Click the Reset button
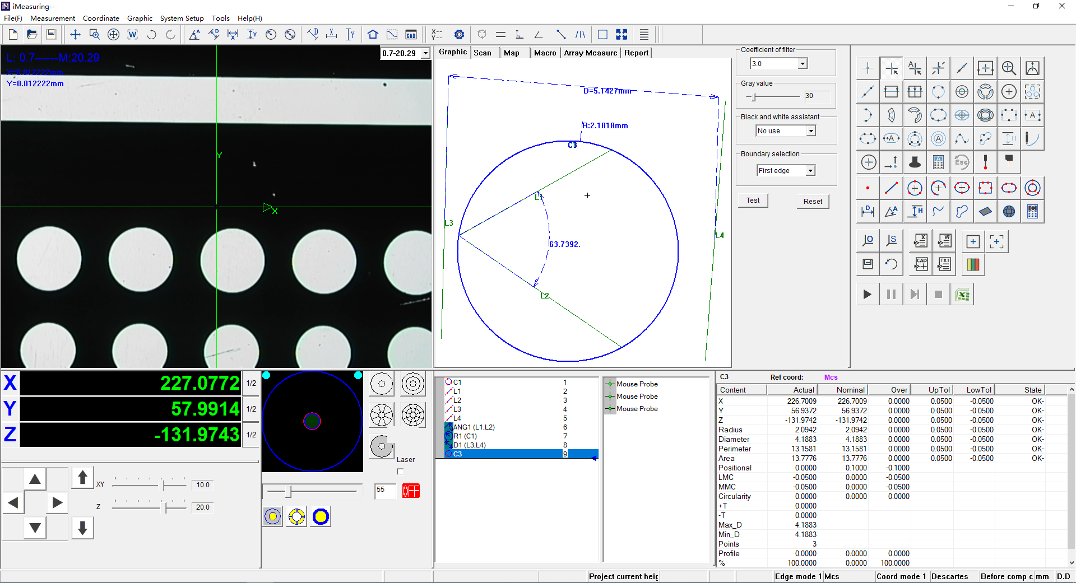The width and height of the screenshot is (1076, 583). tap(813, 202)
